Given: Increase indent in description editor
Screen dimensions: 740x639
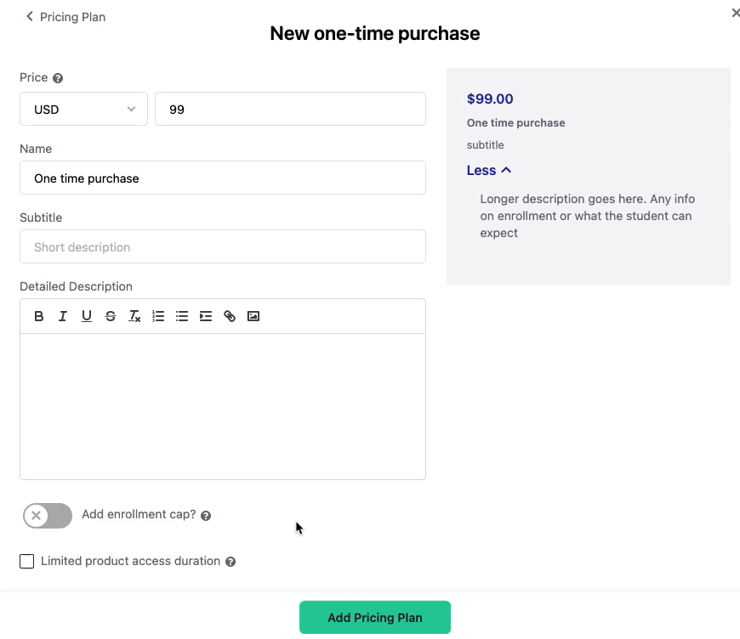Looking at the screenshot, I should tap(206, 316).
